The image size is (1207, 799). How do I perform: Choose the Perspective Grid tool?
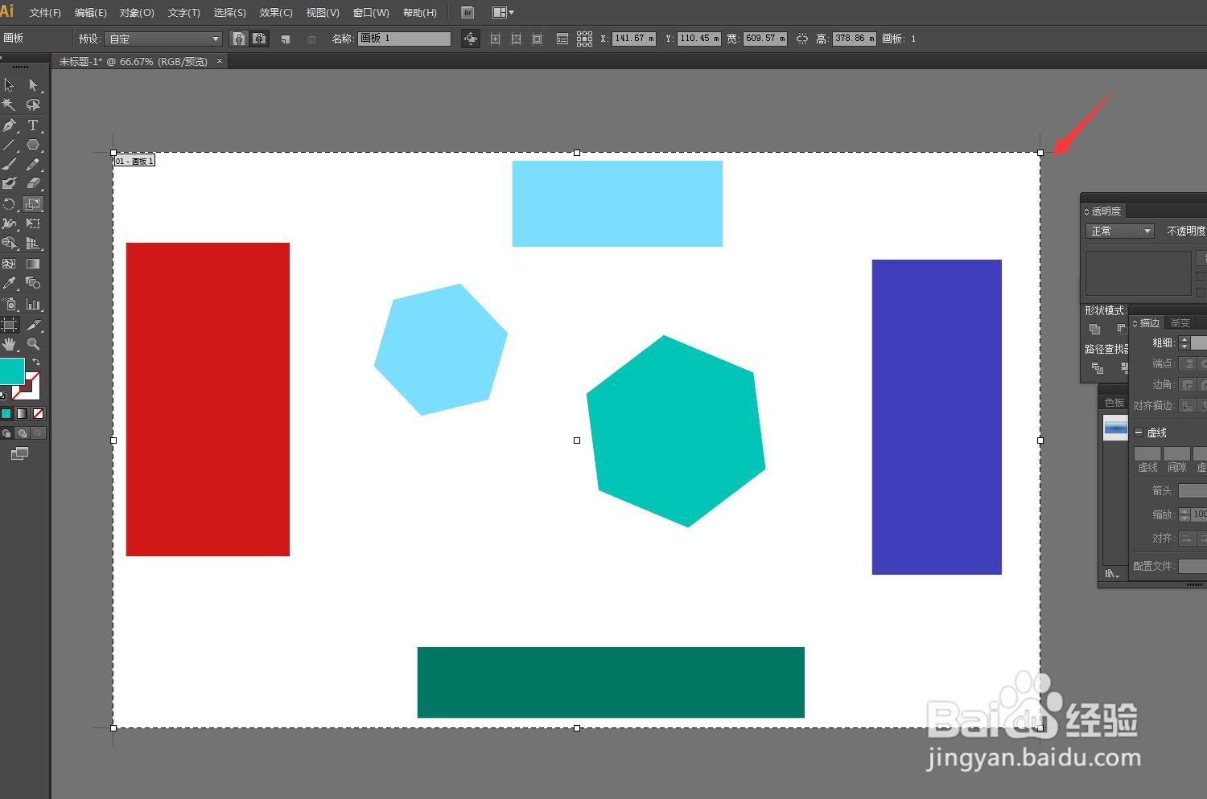pos(33,244)
